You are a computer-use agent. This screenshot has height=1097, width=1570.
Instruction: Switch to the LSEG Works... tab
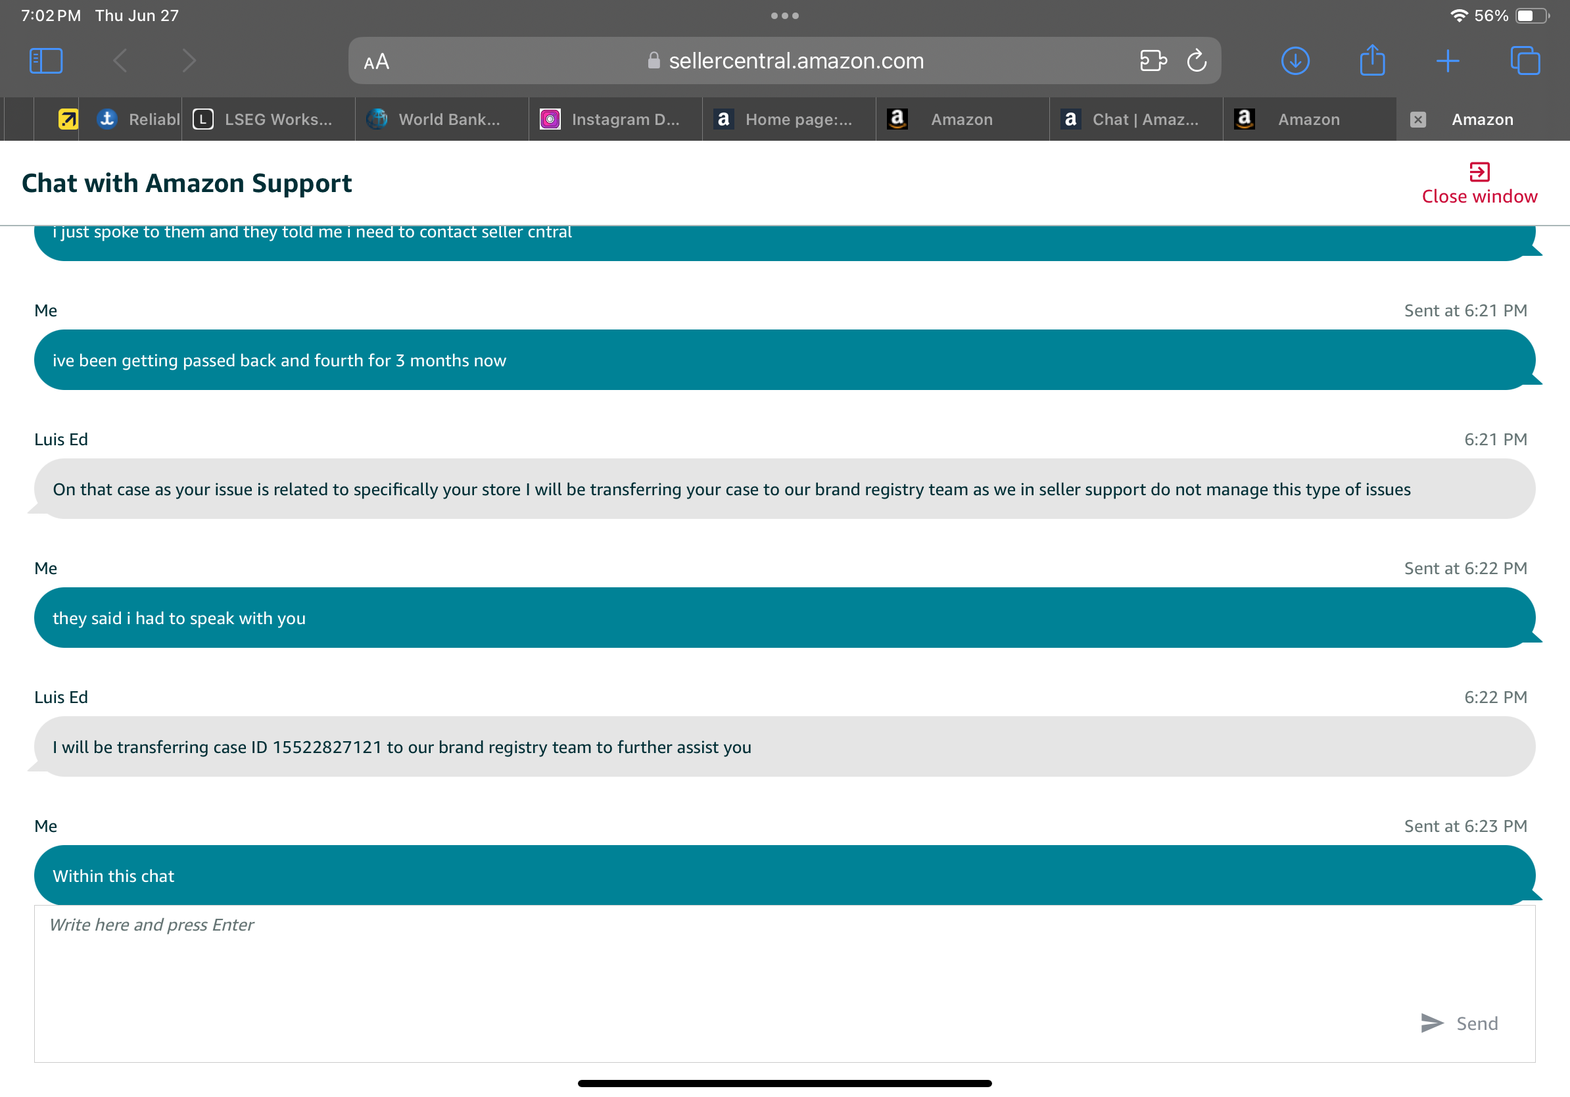pos(269,120)
